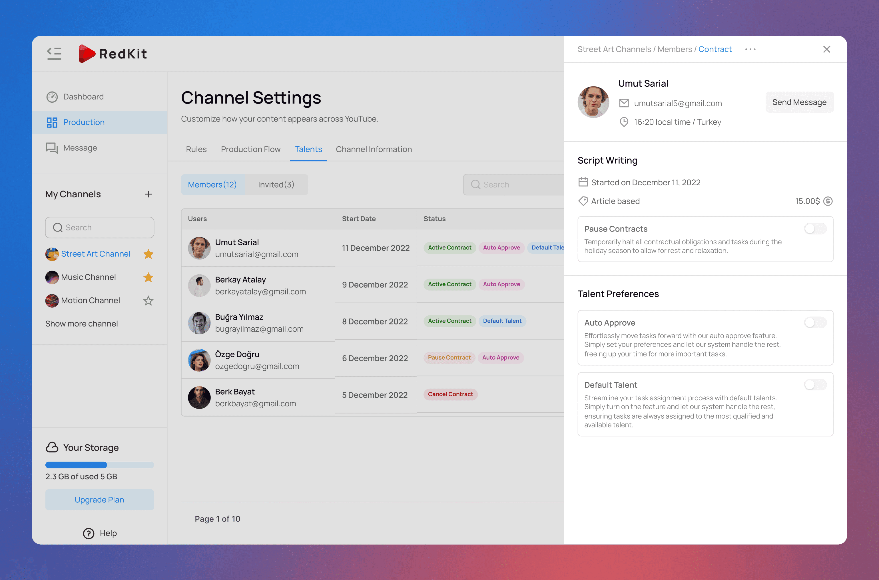
Task: Open the Invited(3) tab
Action: pyautogui.click(x=276, y=184)
